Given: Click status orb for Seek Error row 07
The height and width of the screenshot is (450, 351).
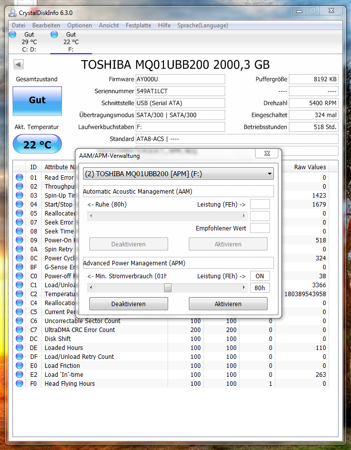Looking at the screenshot, I should [19, 222].
